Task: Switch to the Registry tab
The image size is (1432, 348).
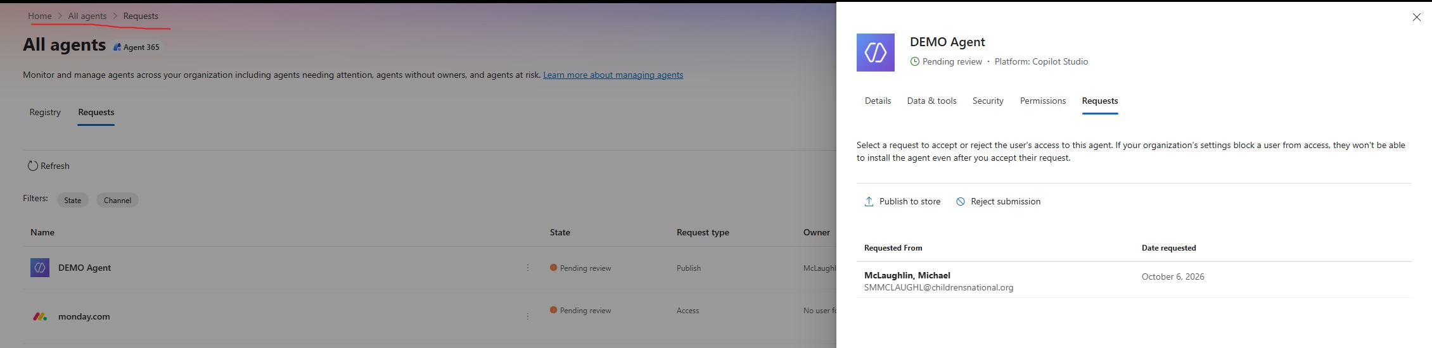Action: (45, 112)
